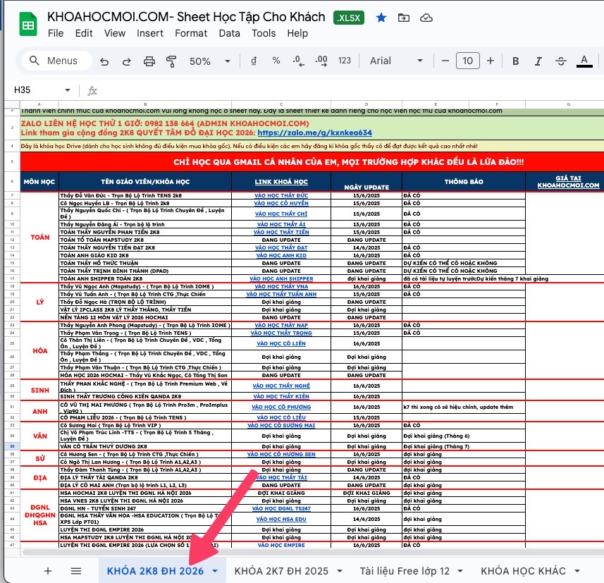Undo the last action

(104, 61)
